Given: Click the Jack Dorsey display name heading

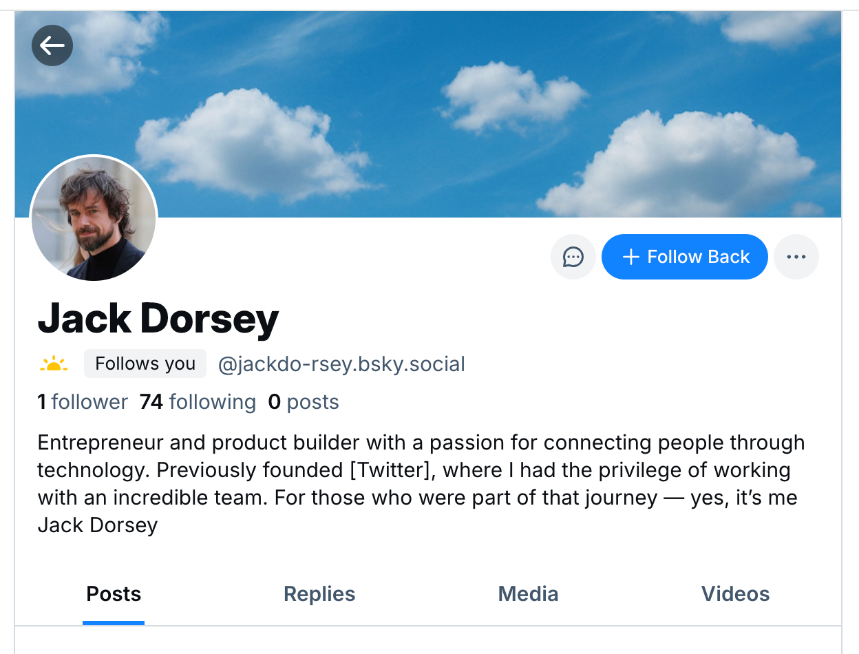Looking at the screenshot, I should point(158,319).
